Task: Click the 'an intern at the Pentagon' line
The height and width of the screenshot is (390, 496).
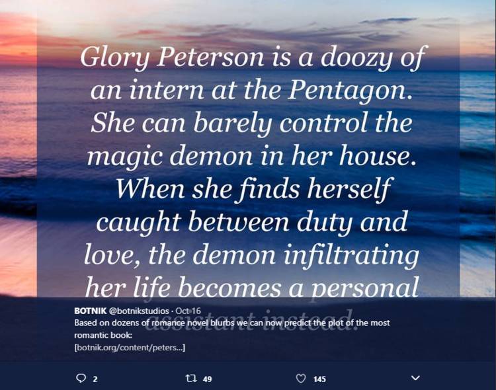Action: tap(251, 90)
